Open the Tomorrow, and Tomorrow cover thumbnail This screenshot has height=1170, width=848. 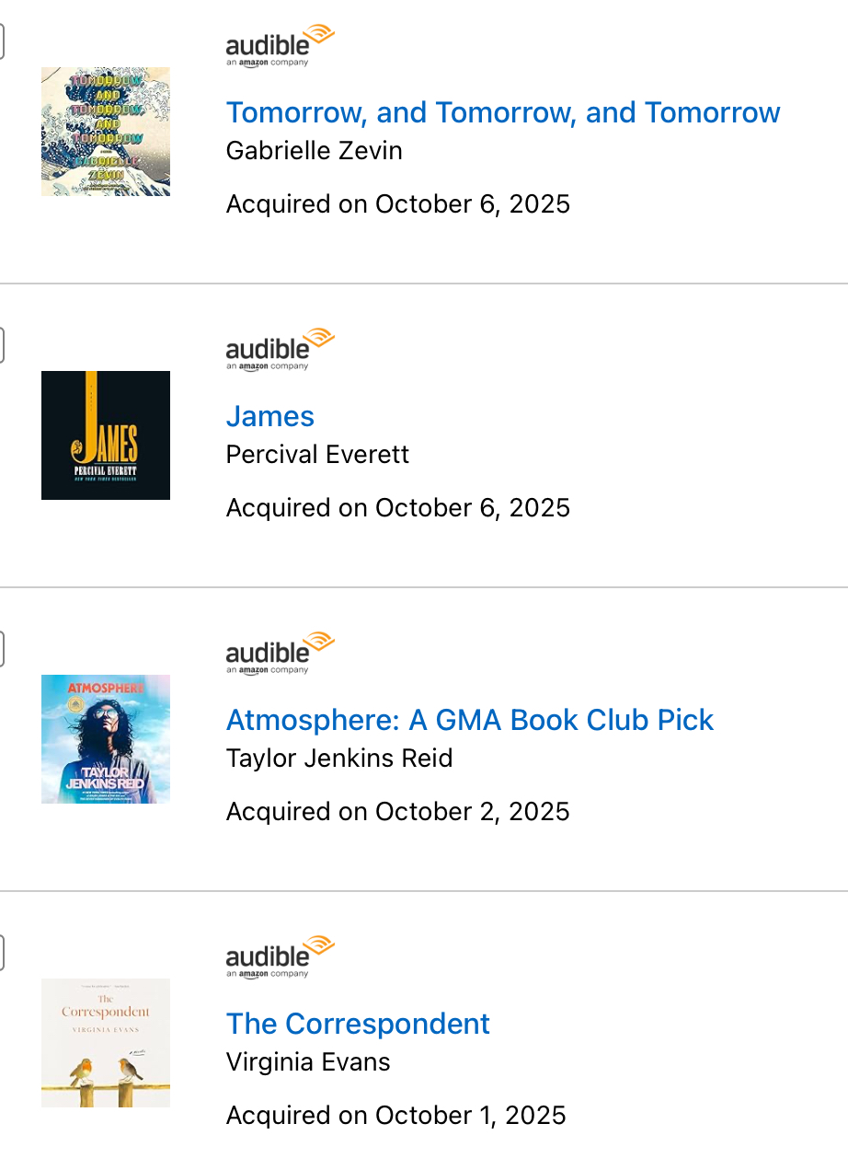click(106, 132)
